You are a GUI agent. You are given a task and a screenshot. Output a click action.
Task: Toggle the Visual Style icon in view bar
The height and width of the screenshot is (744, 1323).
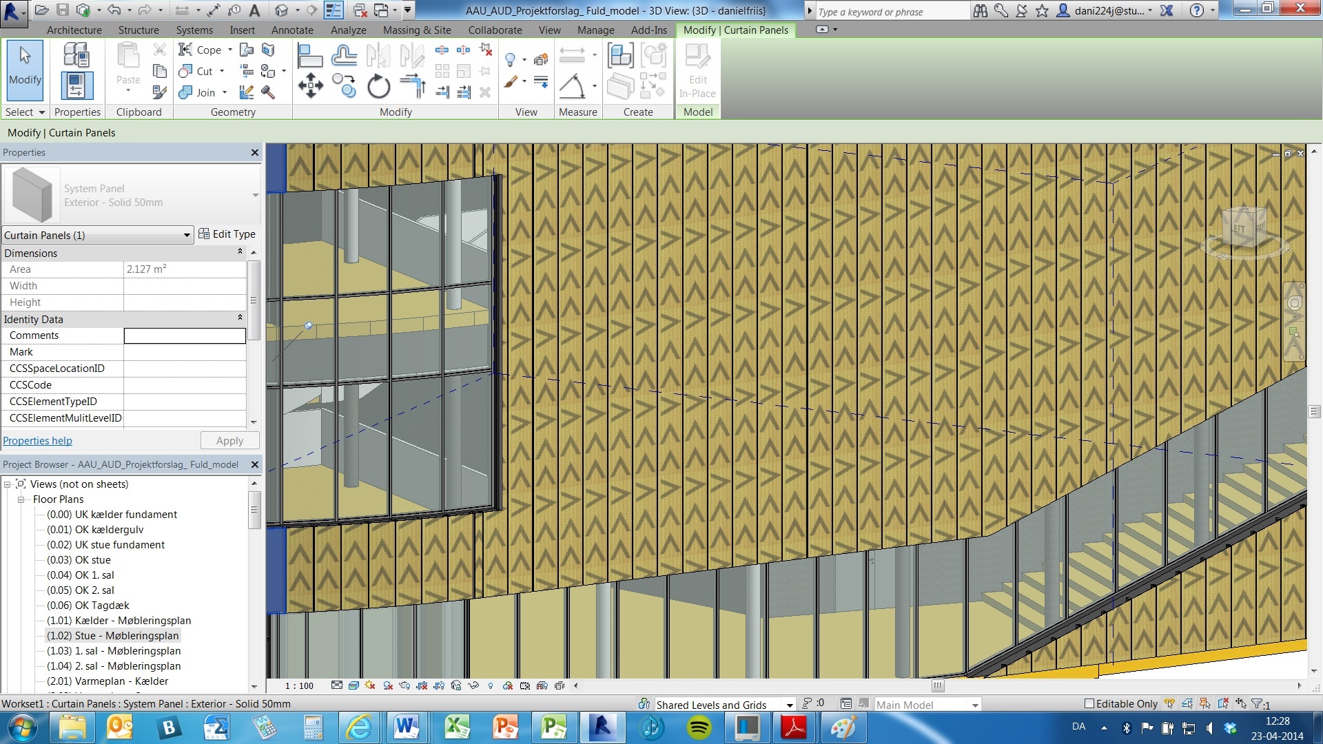click(x=353, y=685)
